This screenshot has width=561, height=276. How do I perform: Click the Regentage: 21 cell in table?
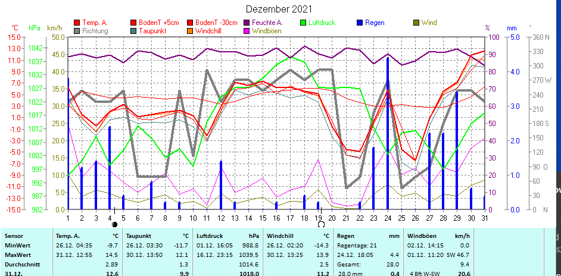point(357,245)
